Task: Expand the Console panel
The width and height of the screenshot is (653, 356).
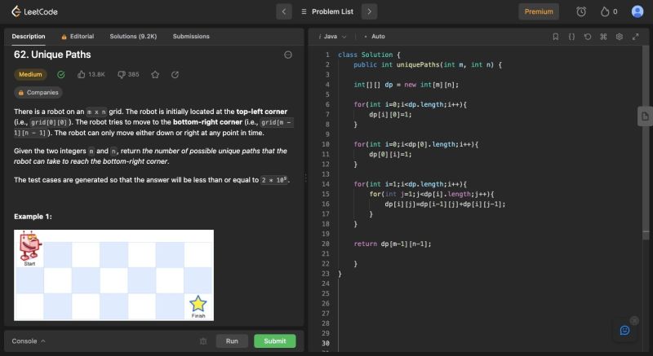Action: (x=29, y=341)
